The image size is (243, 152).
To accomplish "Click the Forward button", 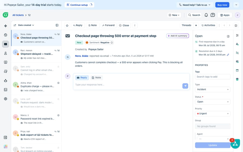I will (x=108, y=25).
